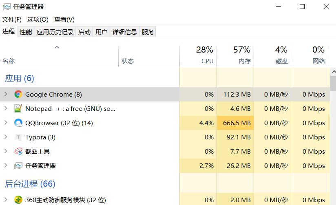Expand the Google Chrome process group
Screen dimensions: 336x205
[x=6, y=94]
